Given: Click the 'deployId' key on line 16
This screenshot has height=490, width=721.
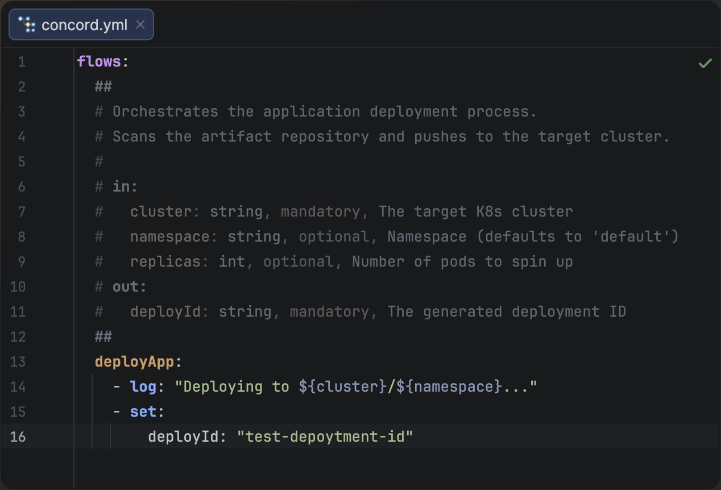Looking at the screenshot, I should coord(183,437).
